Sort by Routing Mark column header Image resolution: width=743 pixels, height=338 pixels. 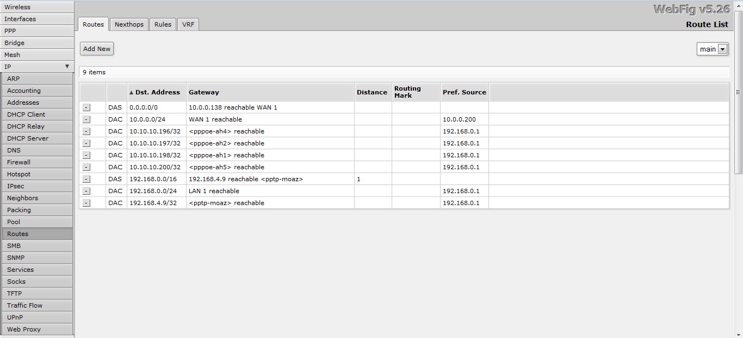[416, 92]
